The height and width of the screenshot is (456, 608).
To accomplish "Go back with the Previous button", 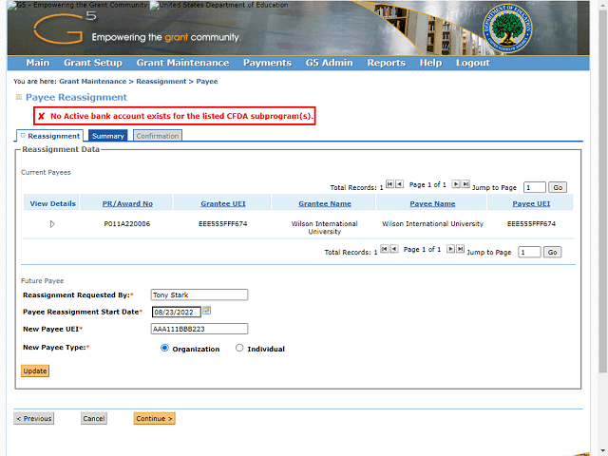I will pyautogui.click(x=34, y=418).
